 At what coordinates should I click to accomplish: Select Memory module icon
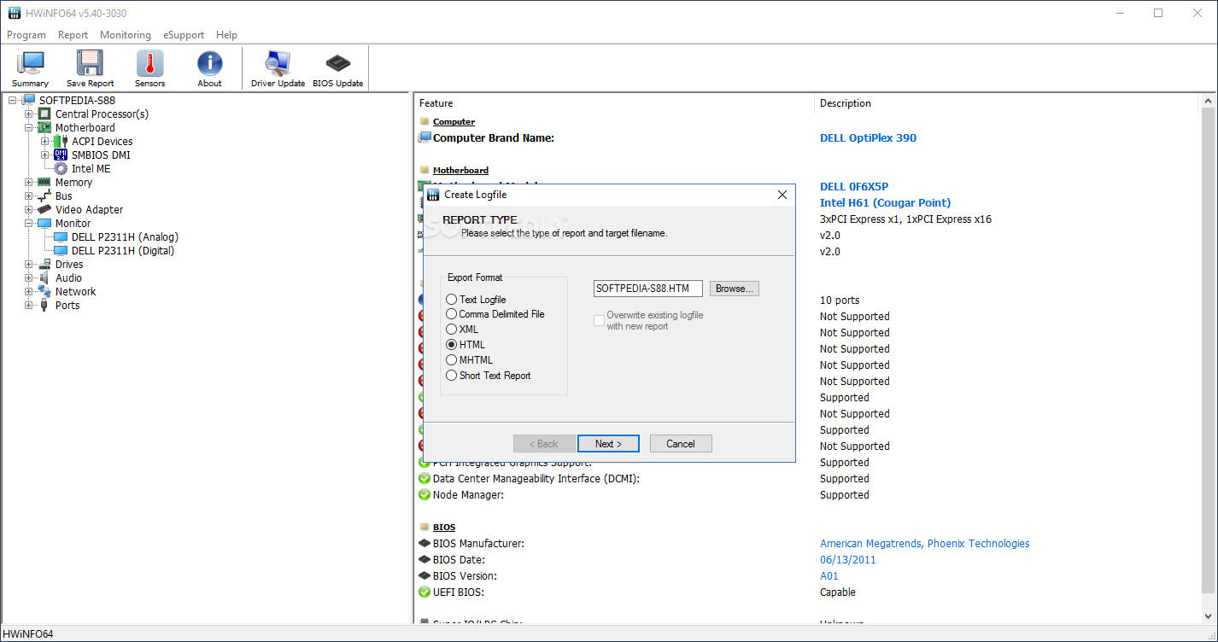[44, 182]
